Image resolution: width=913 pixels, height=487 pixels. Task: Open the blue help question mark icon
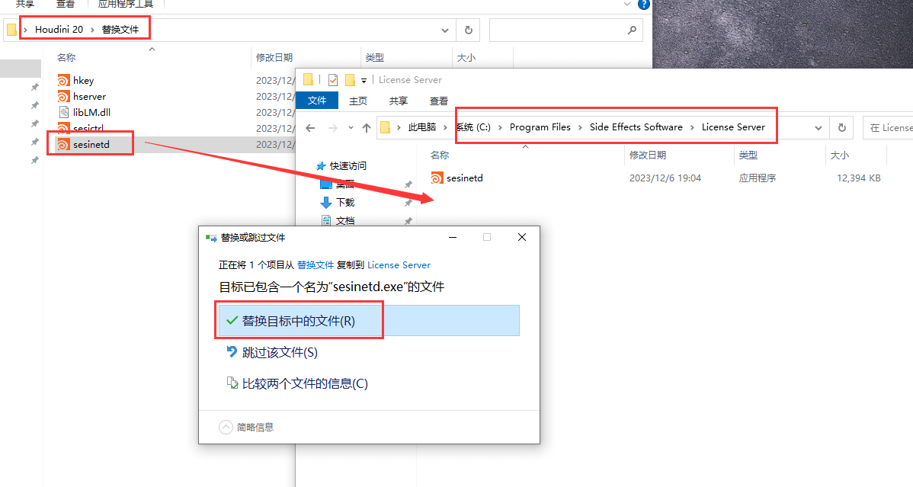(644, 5)
